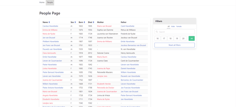
Task: Open Carolus Haverbeke in Name column
Action: [50, 26]
